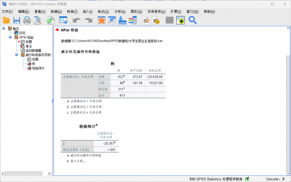This screenshot has width=291, height=182.
Task: Click the Z value -20.357 cell
Action: pyautogui.click(x=106, y=144)
